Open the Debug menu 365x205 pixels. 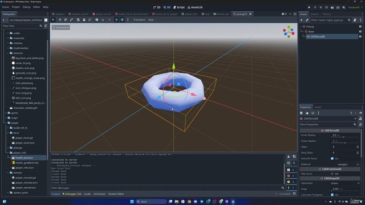click(27, 7)
